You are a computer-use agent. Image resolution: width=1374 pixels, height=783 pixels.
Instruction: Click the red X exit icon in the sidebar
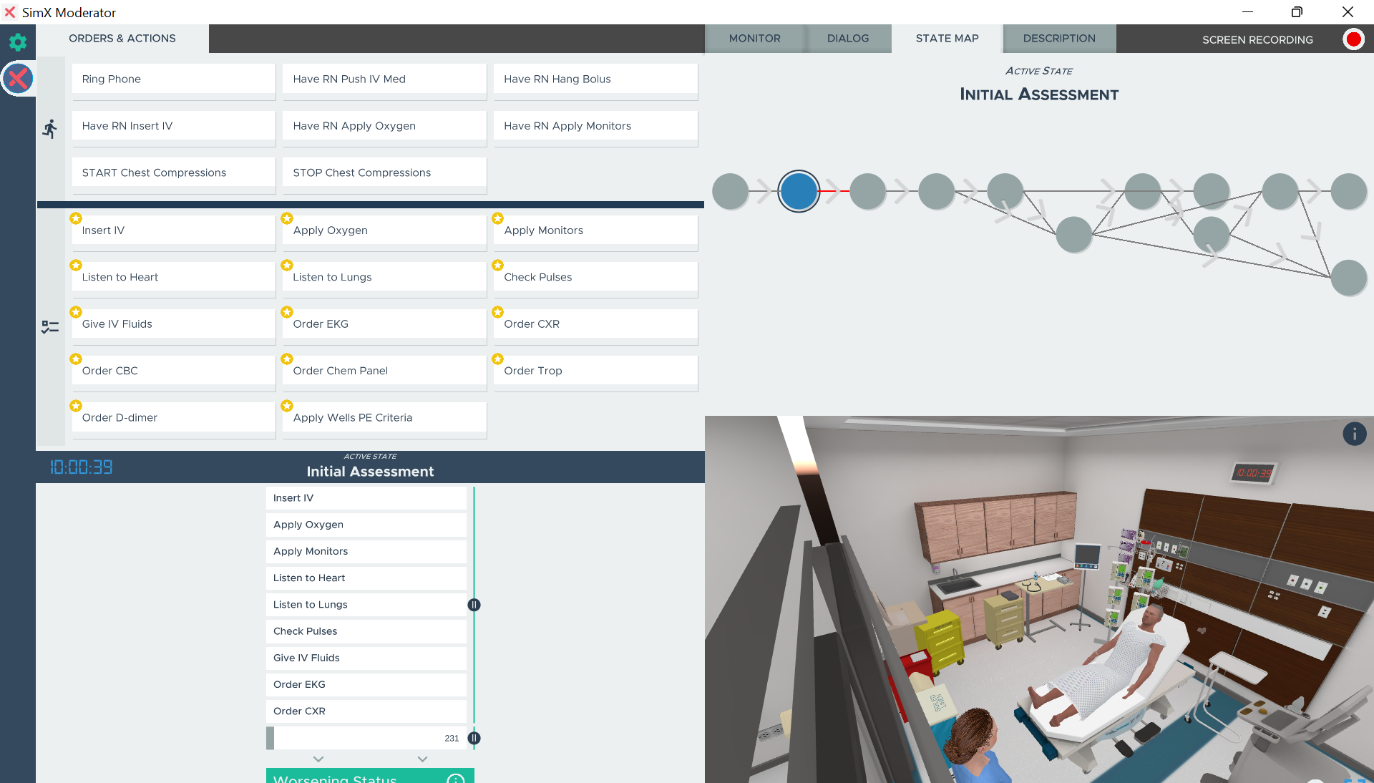[x=19, y=79]
